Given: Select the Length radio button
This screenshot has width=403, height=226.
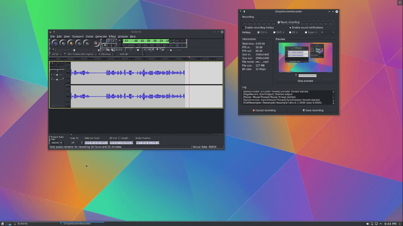Looking at the screenshot, I should pyautogui.click(x=119, y=138).
